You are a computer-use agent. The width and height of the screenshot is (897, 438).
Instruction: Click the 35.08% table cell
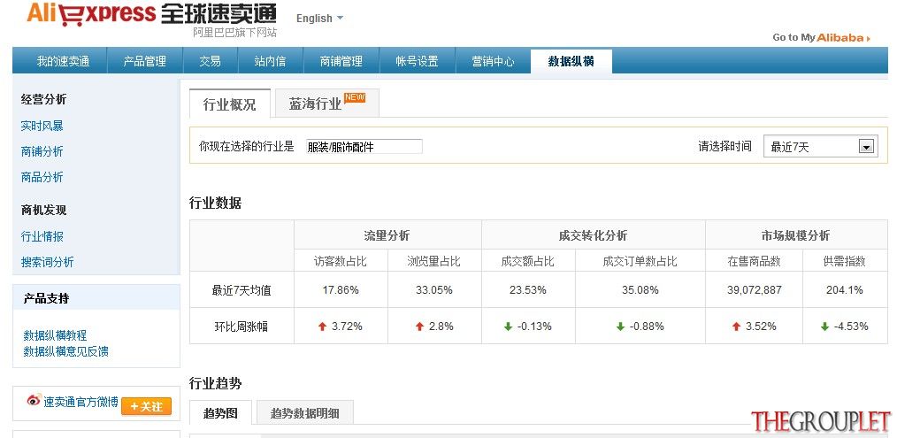click(640, 289)
